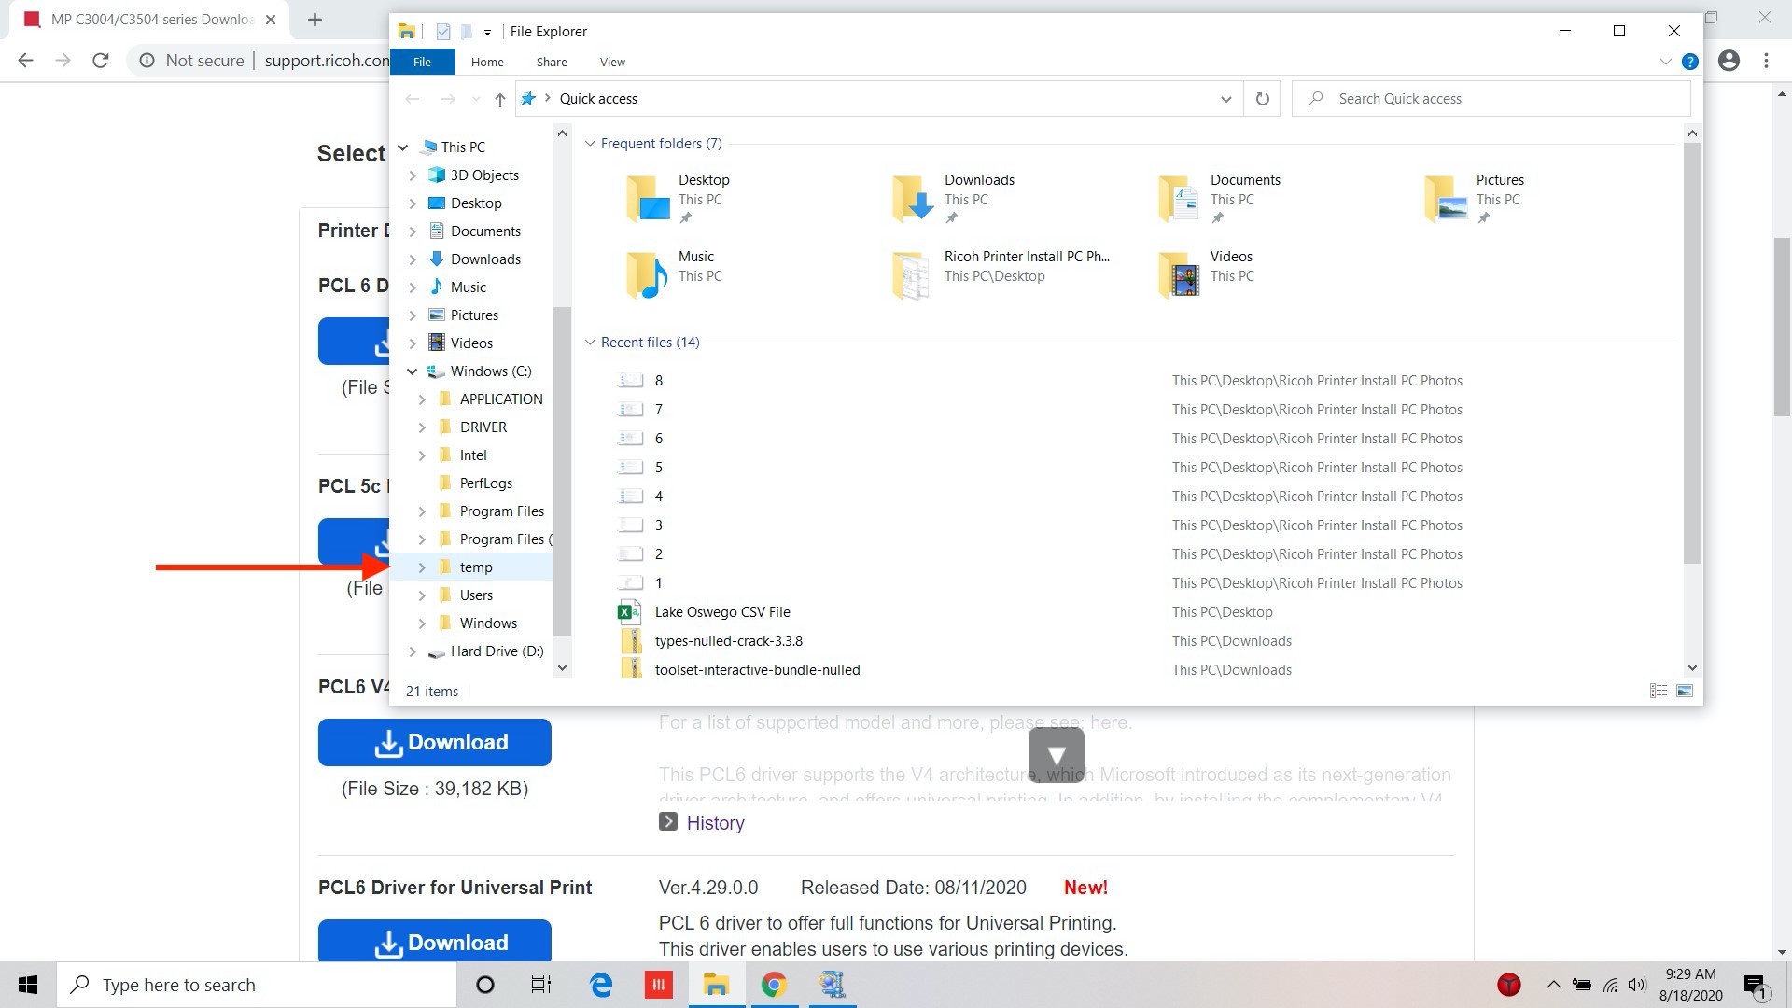
Task: Open the notification center icon
Action: (1756, 986)
